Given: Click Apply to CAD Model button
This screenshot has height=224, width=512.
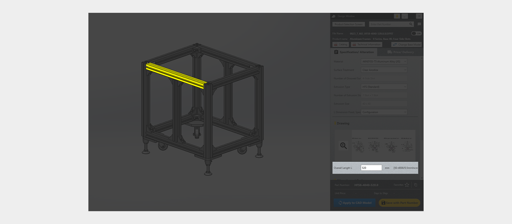Looking at the screenshot, I should click(x=355, y=203).
